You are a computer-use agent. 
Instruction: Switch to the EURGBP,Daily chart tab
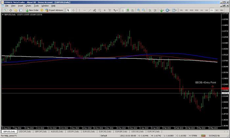point(121,131)
